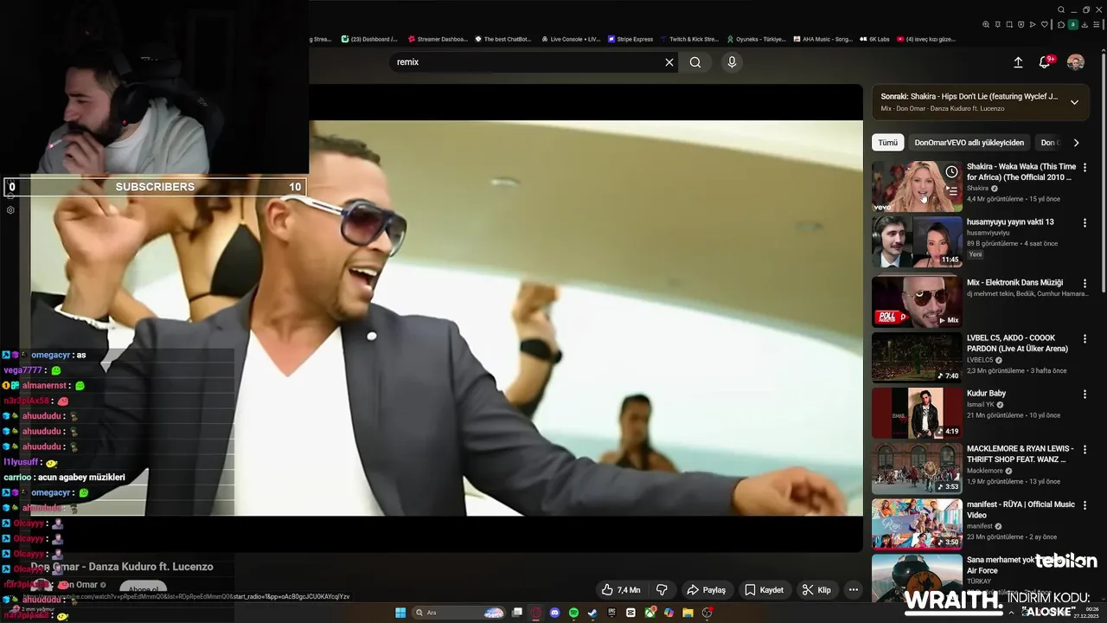Open options menu for LVBEL C5 COOOK PARDON
Viewport: 1107px width, 623px height.
pos(1085,338)
